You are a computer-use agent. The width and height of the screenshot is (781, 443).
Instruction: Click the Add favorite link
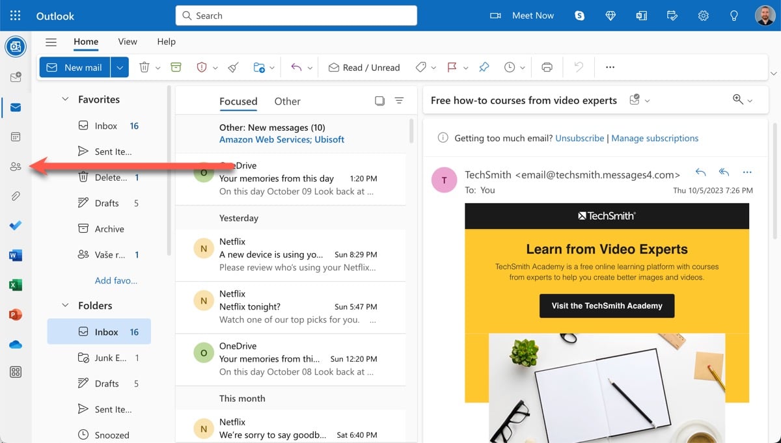(116, 280)
